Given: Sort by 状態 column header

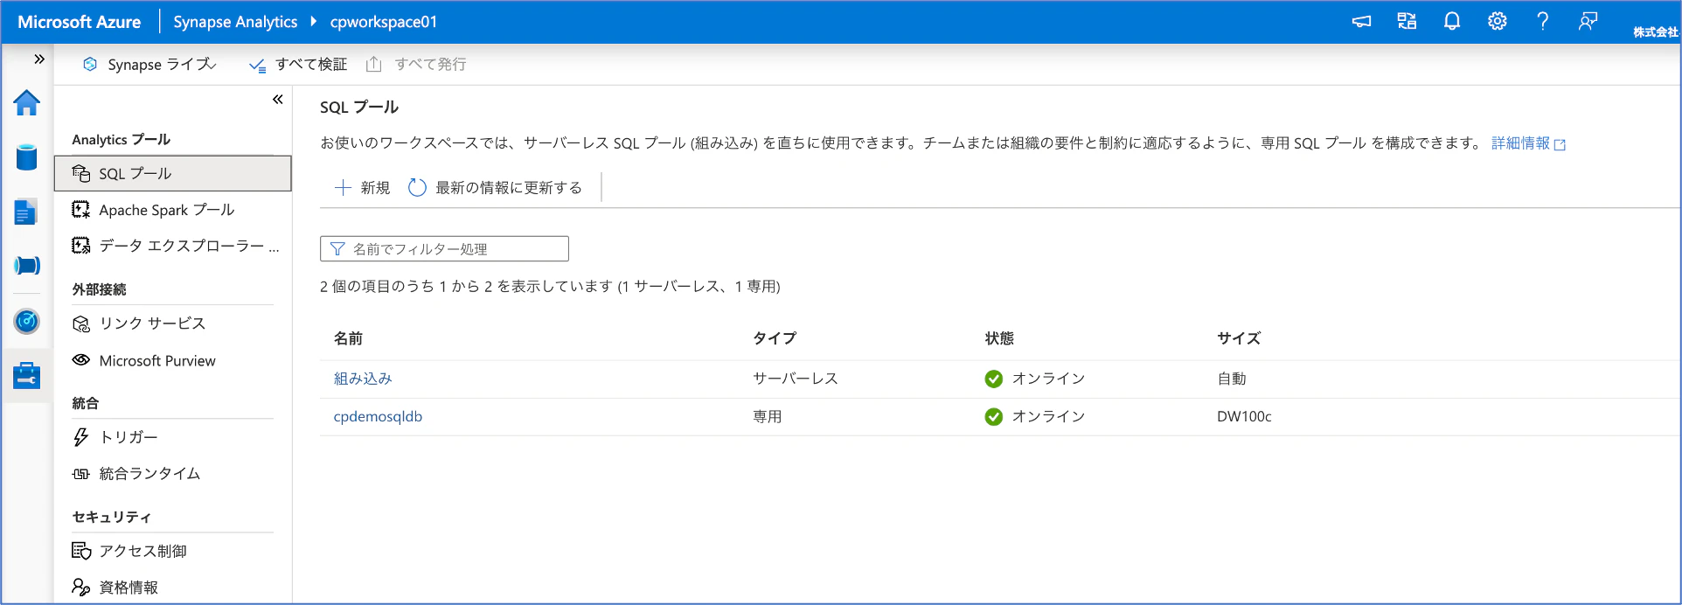Looking at the screenshot, I should tap(999, 338).
